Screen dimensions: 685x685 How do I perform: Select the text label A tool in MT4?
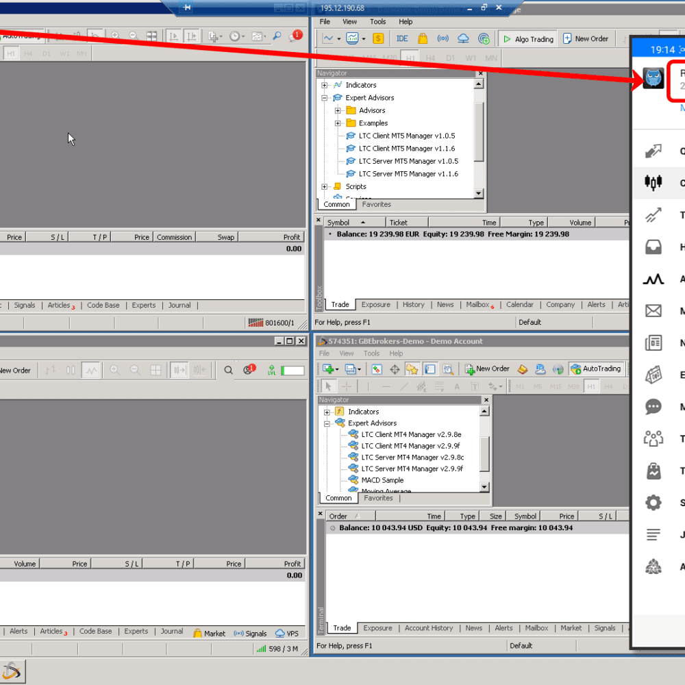[457, 386]
